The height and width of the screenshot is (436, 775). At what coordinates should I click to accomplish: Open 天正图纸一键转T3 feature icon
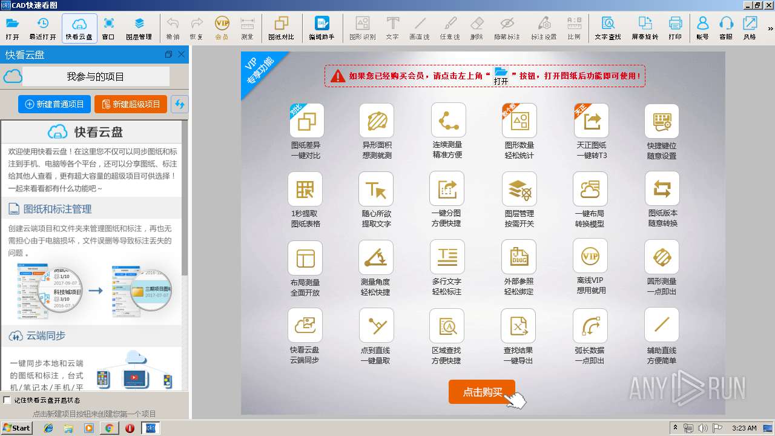(591, 121)
